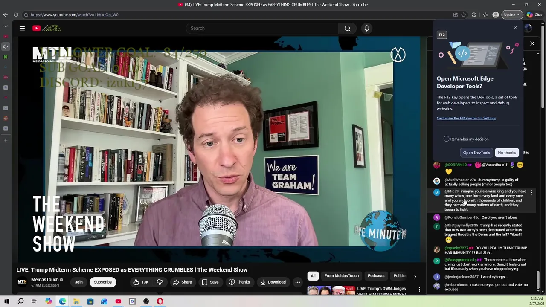Image resolution: width=546 pixels, height=307 pixels.
Task: Unmute the muted tab in vertical tabs
Action: click(6, 46)
